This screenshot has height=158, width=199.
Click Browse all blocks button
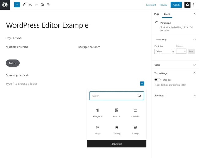click(116, 144)
